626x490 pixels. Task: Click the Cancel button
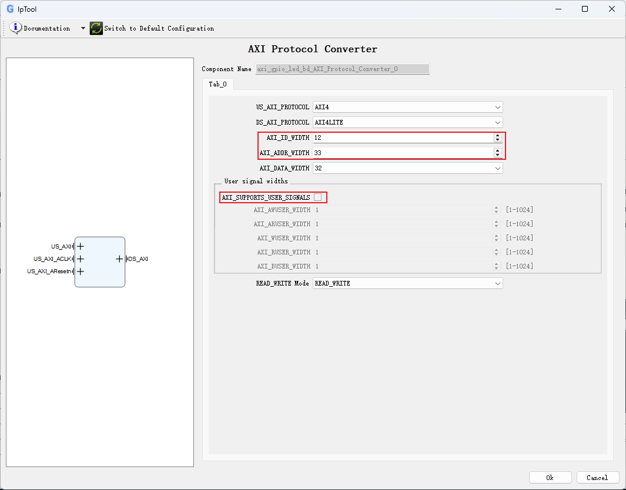pos(598,478)
